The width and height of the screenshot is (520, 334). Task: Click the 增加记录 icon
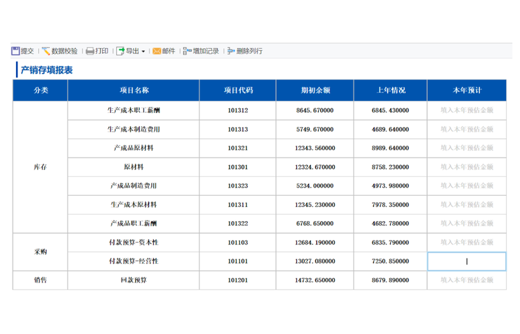coord(187,51)
